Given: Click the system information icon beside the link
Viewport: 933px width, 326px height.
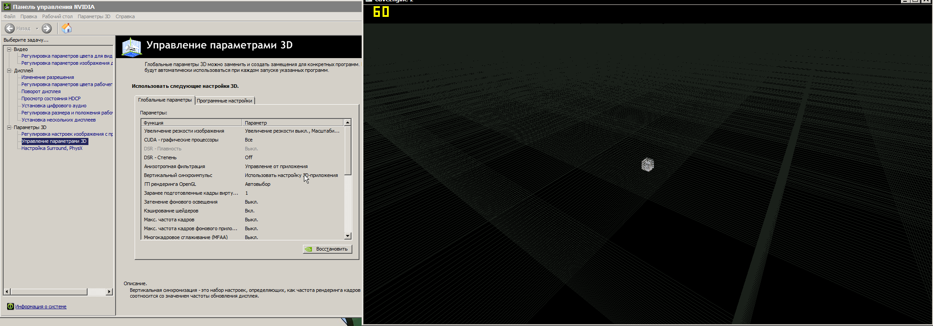Looking at the screenshot, I should pyautogui.click(x=10, y=306).
